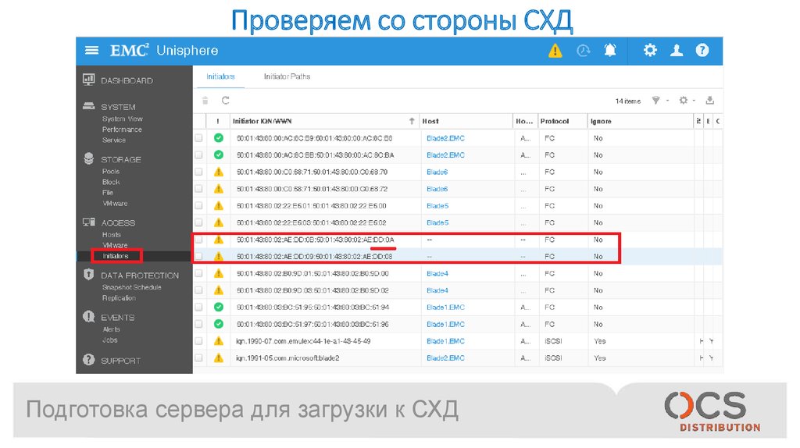Open Alerts under Events
The height and width of the screenshot is (448, 800).
coord(111,329)
